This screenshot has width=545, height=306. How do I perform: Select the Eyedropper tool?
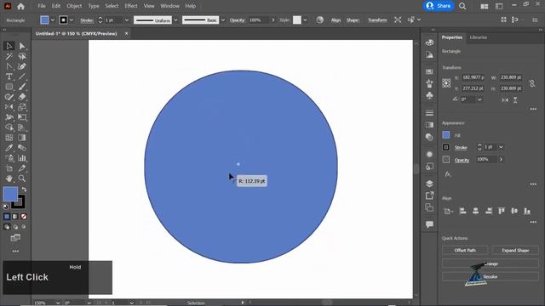coord(9,148)
